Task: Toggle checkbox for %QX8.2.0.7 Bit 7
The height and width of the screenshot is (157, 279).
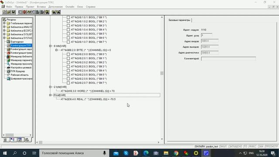Action: coord(68,83)
